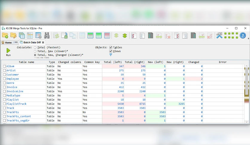Expand the toolbar overflow arrow
This screenshot has width=250, height=145.
coord(248,38)
